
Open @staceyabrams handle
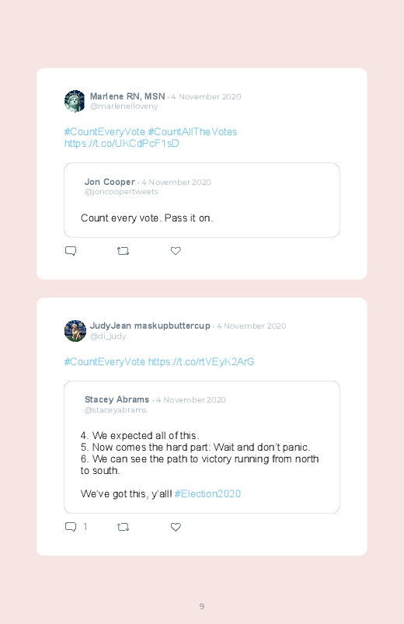coord(116,410)
